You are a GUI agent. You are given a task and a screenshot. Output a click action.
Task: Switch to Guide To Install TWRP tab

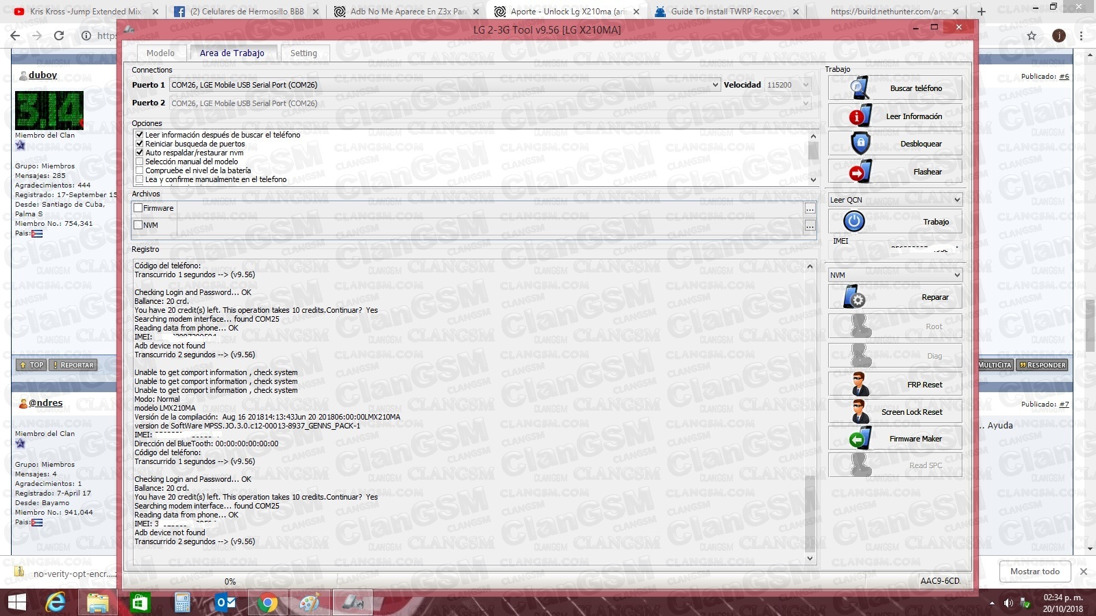point(726,12)
